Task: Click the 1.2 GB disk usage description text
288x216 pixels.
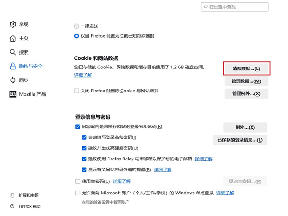Action: (x=140, y=67)
